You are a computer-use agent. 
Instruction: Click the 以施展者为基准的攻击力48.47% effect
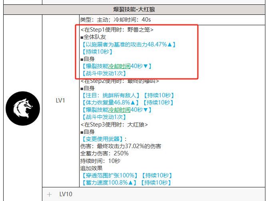pos(128,44)
